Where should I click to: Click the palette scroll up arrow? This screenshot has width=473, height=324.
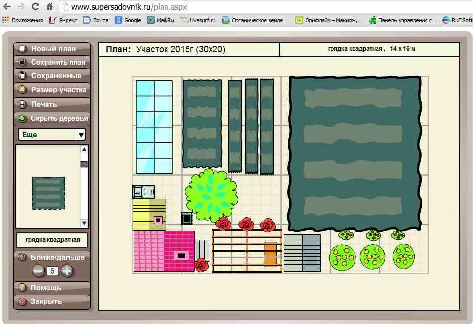[x=84, y=149]
